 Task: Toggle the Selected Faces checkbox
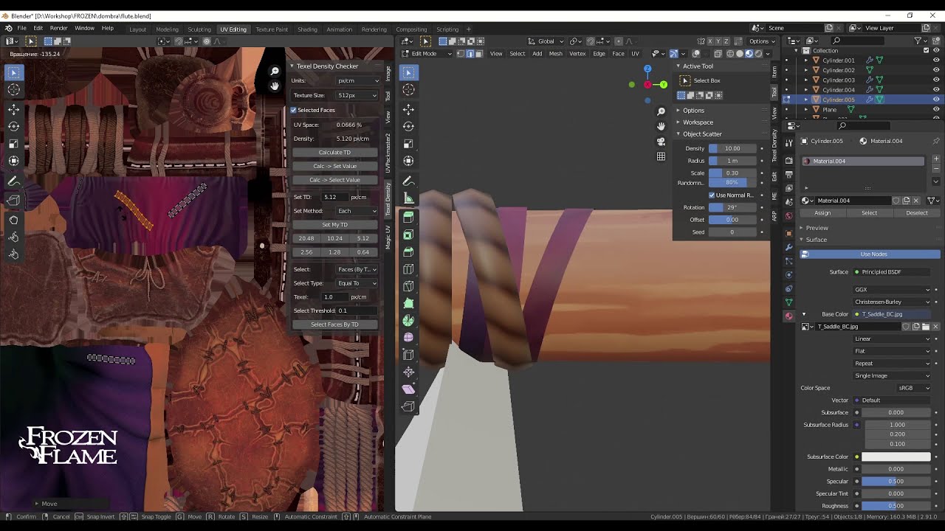(x=294, y=110)
